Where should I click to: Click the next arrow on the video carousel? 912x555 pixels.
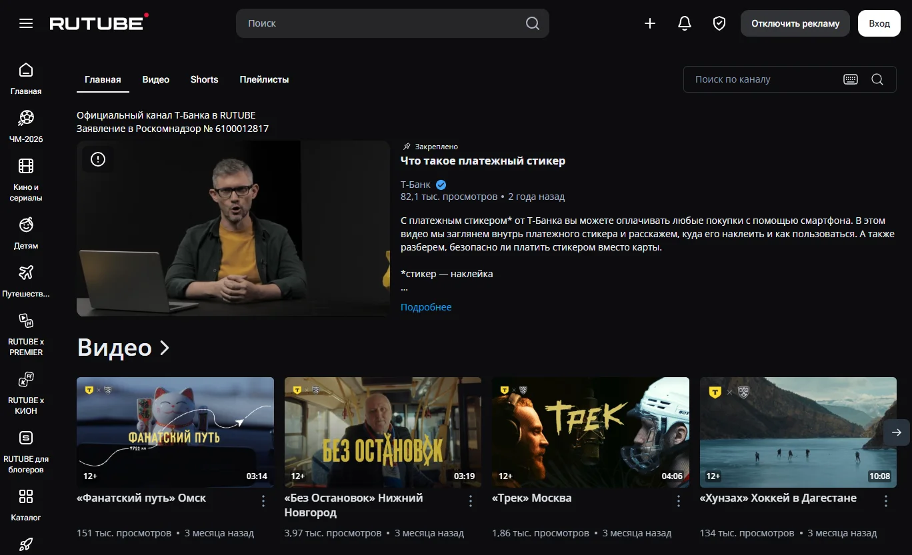[897, 432]
